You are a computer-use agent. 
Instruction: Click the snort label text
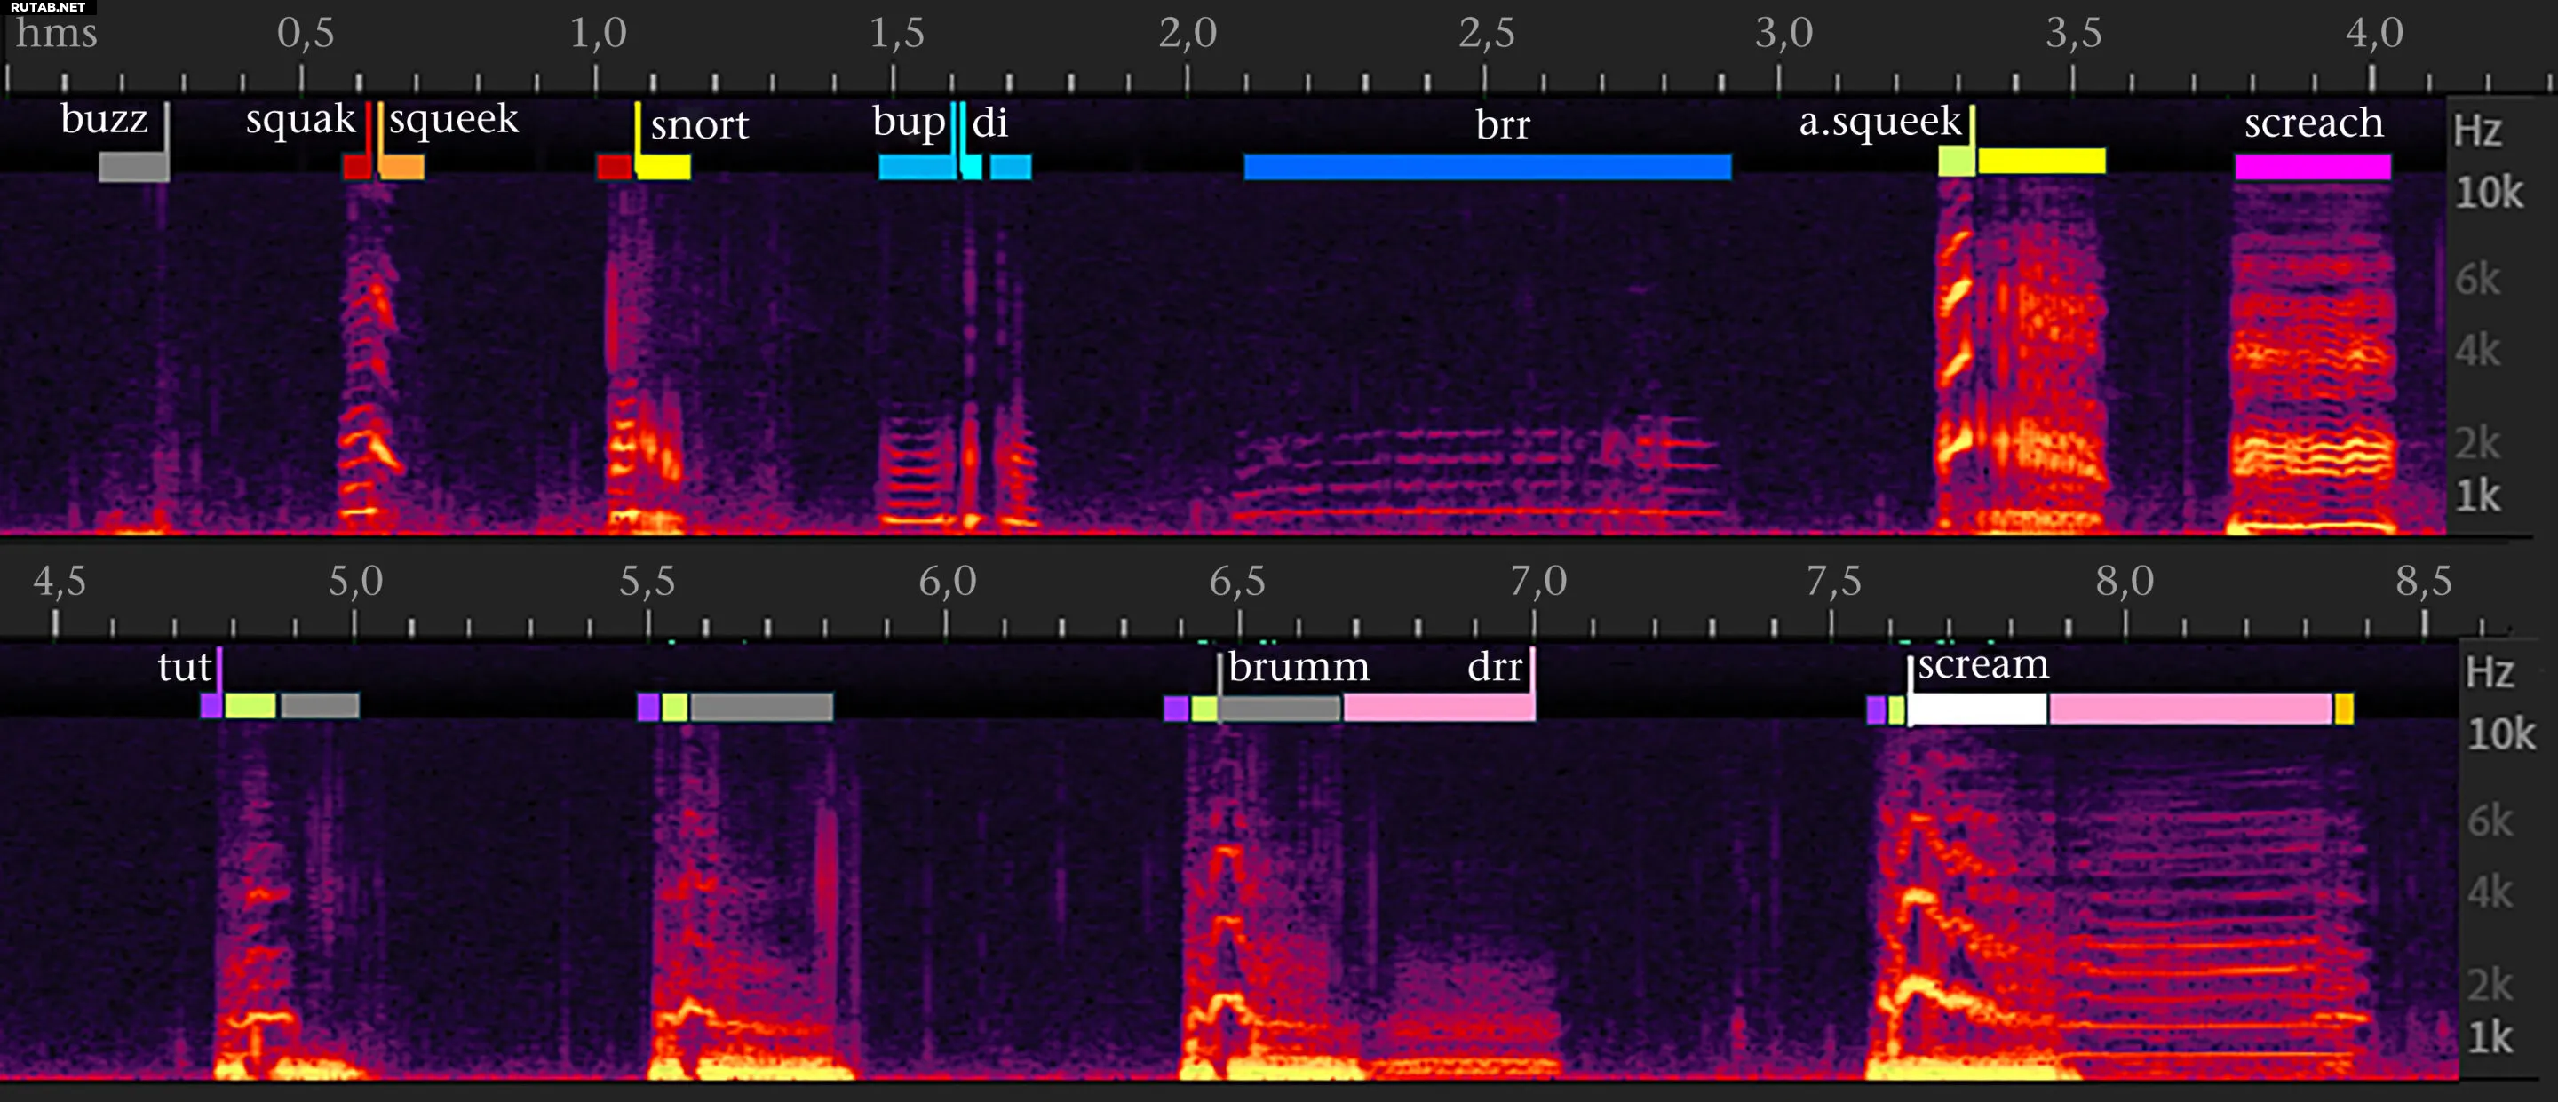click(x=699, y=125)
